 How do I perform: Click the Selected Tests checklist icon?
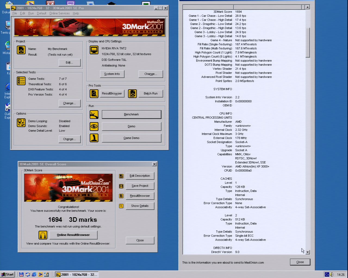tap(21, 81)
